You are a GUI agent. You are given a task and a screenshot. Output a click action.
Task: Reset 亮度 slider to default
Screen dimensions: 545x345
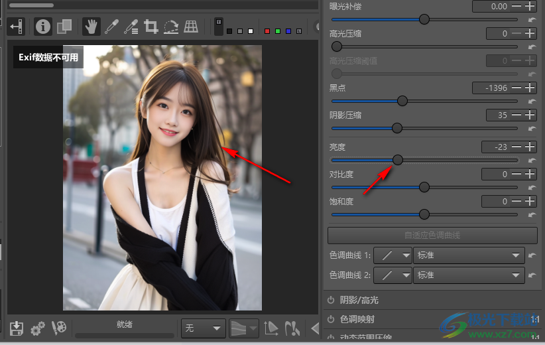[x=532, y=161]
